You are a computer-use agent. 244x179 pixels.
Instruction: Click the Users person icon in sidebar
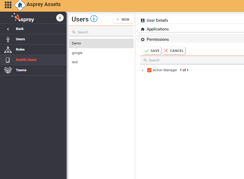(x=8, y=39)
